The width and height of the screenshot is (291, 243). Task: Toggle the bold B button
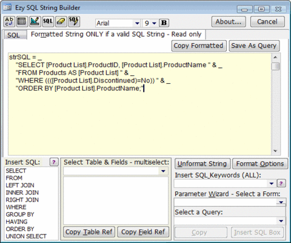pyautogui.click(x=164, y=23)
